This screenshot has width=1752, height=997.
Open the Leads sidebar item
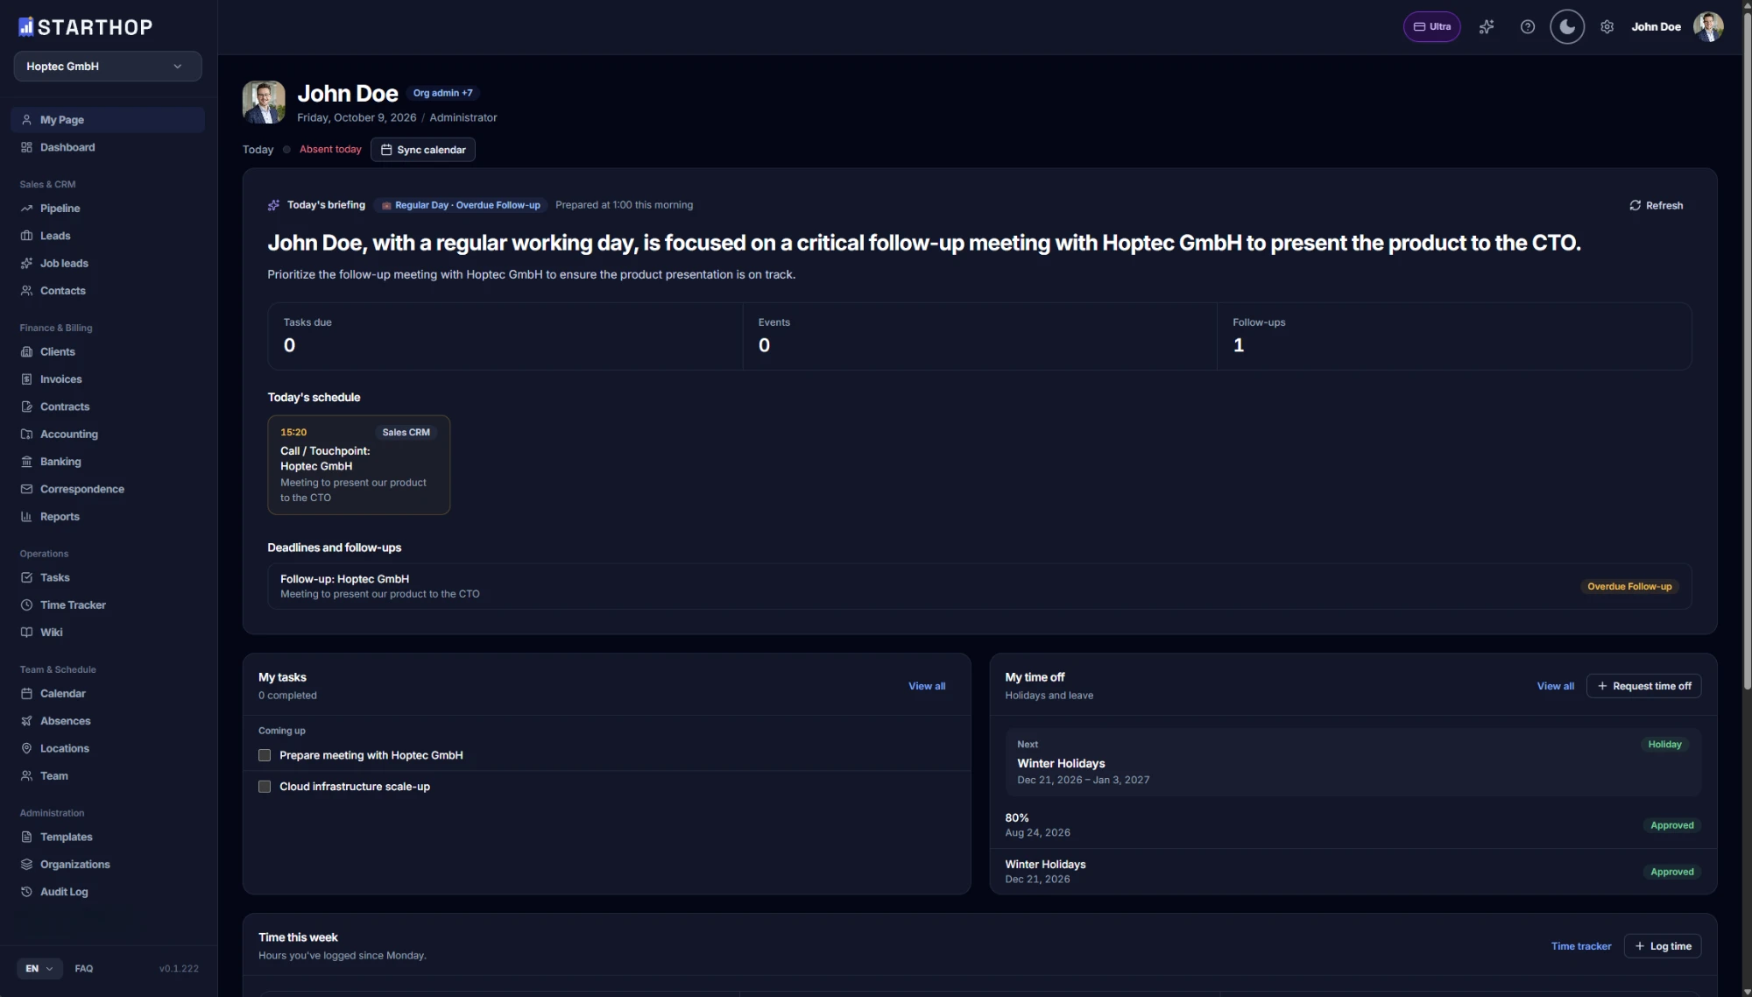tap(108, 236)
